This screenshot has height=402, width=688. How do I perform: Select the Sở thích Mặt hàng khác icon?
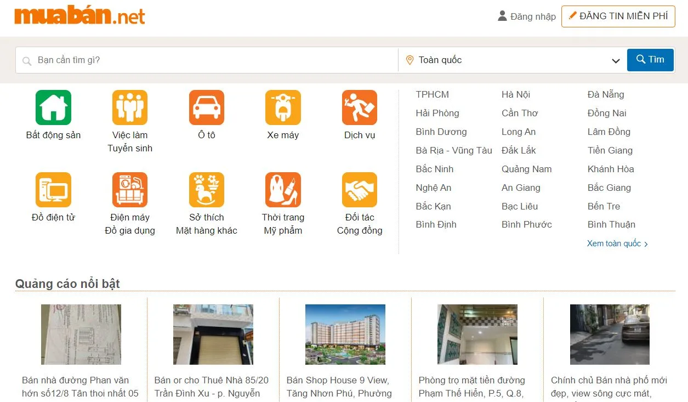click(206, 189)
